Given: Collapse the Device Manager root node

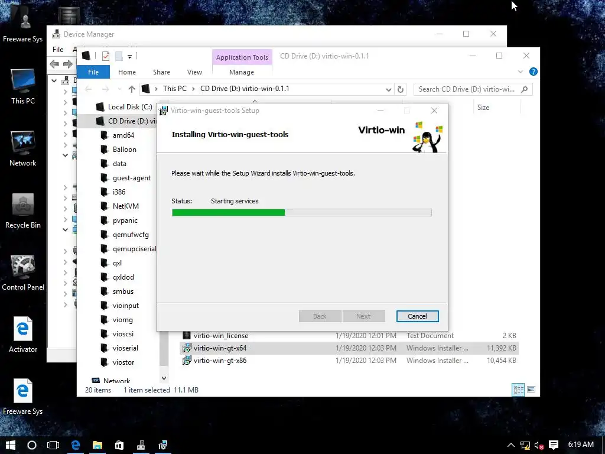Looking at the screenshot, I should coord(54,80).
